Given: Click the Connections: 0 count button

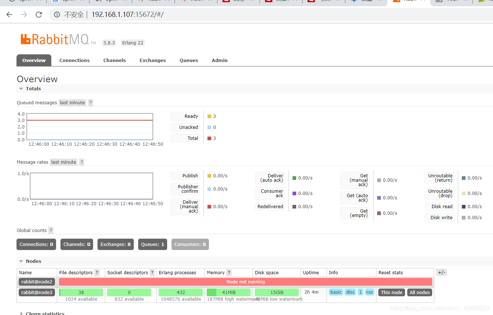Looking at the screenshot, I should 36,245.
